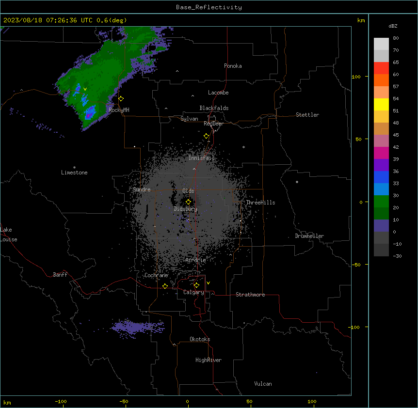The height and width of the screenshot is (408, 418).
Task: Click the white plus marker north of Drumheller
Action: (297, 182)
